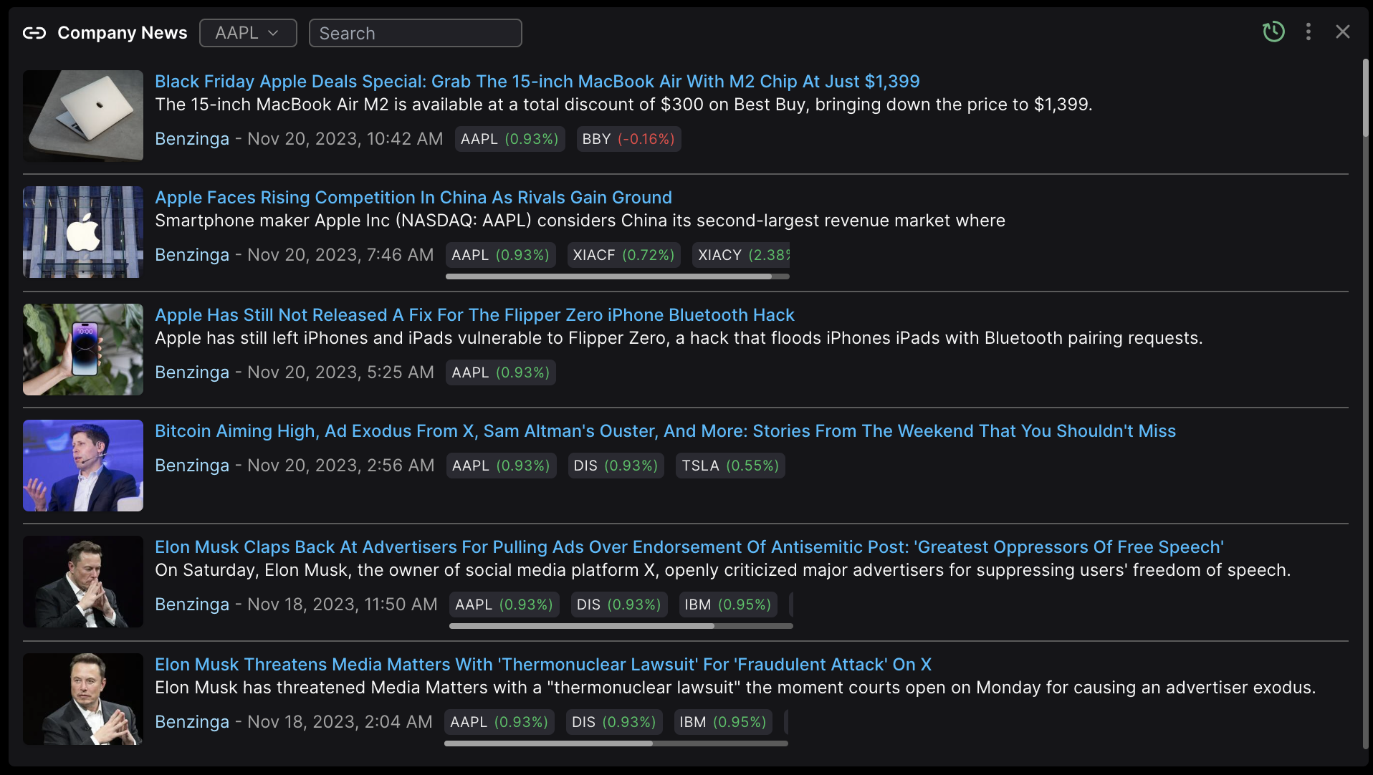The height and width of the screenshot is (775, 1373).
Task: Click AAPL tag on Flipper Zero article
Action: point(500,372)
